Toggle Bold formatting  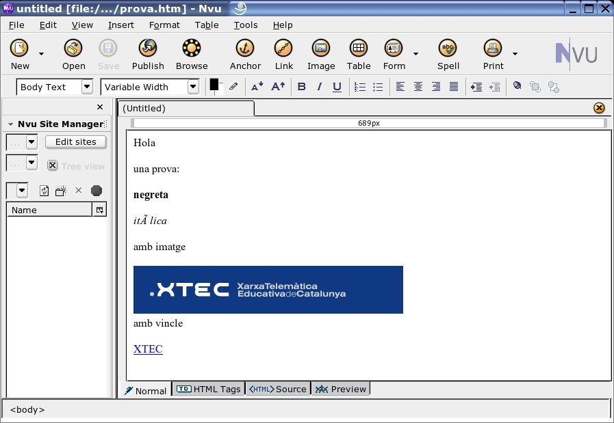[301, 86]
